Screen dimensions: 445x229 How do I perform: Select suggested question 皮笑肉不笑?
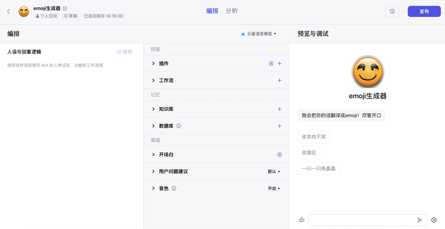click(314, 137)
